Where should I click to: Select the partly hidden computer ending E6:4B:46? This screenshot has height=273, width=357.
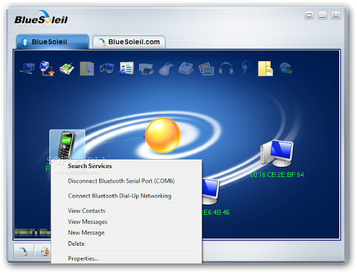point(211,191)
